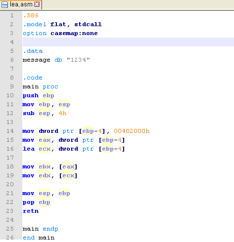Place cursor on the .586 directive
The image size is (234, 242).
[x=31, y=15]
